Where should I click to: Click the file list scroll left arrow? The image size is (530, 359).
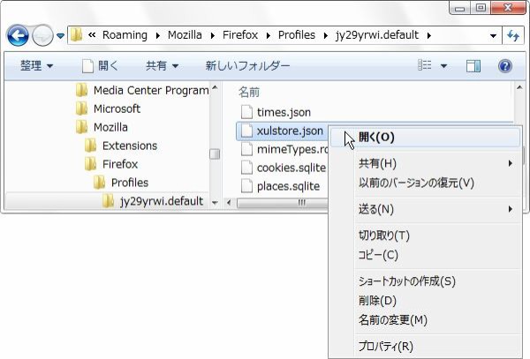click(x=229, y=203)
